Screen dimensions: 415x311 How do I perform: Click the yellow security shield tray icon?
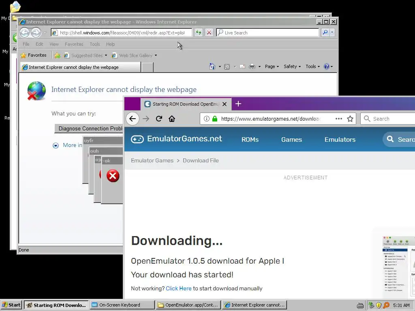[x=379, y=305]
